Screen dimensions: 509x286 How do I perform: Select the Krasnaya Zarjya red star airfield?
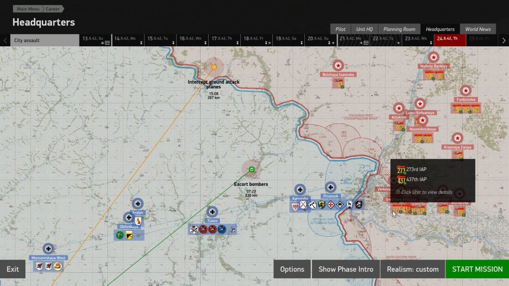(x=458, y=138)
